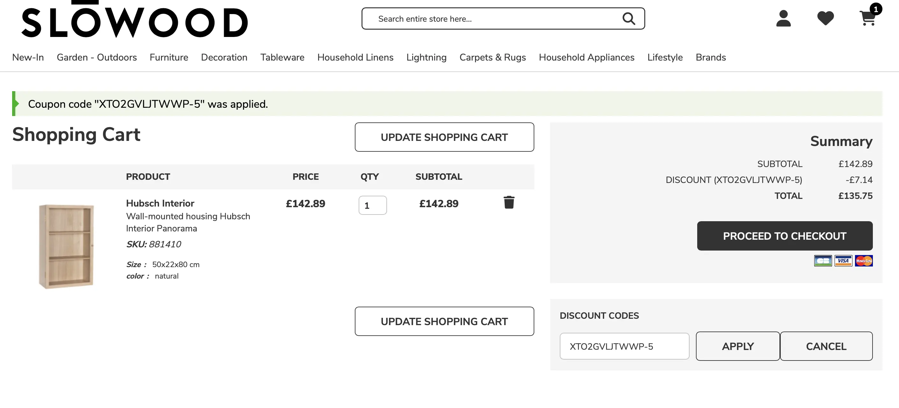Screen dimensions: 899x408
Task: Click the Size 50x22x80 cm text
Action: (x=163, y=265)
